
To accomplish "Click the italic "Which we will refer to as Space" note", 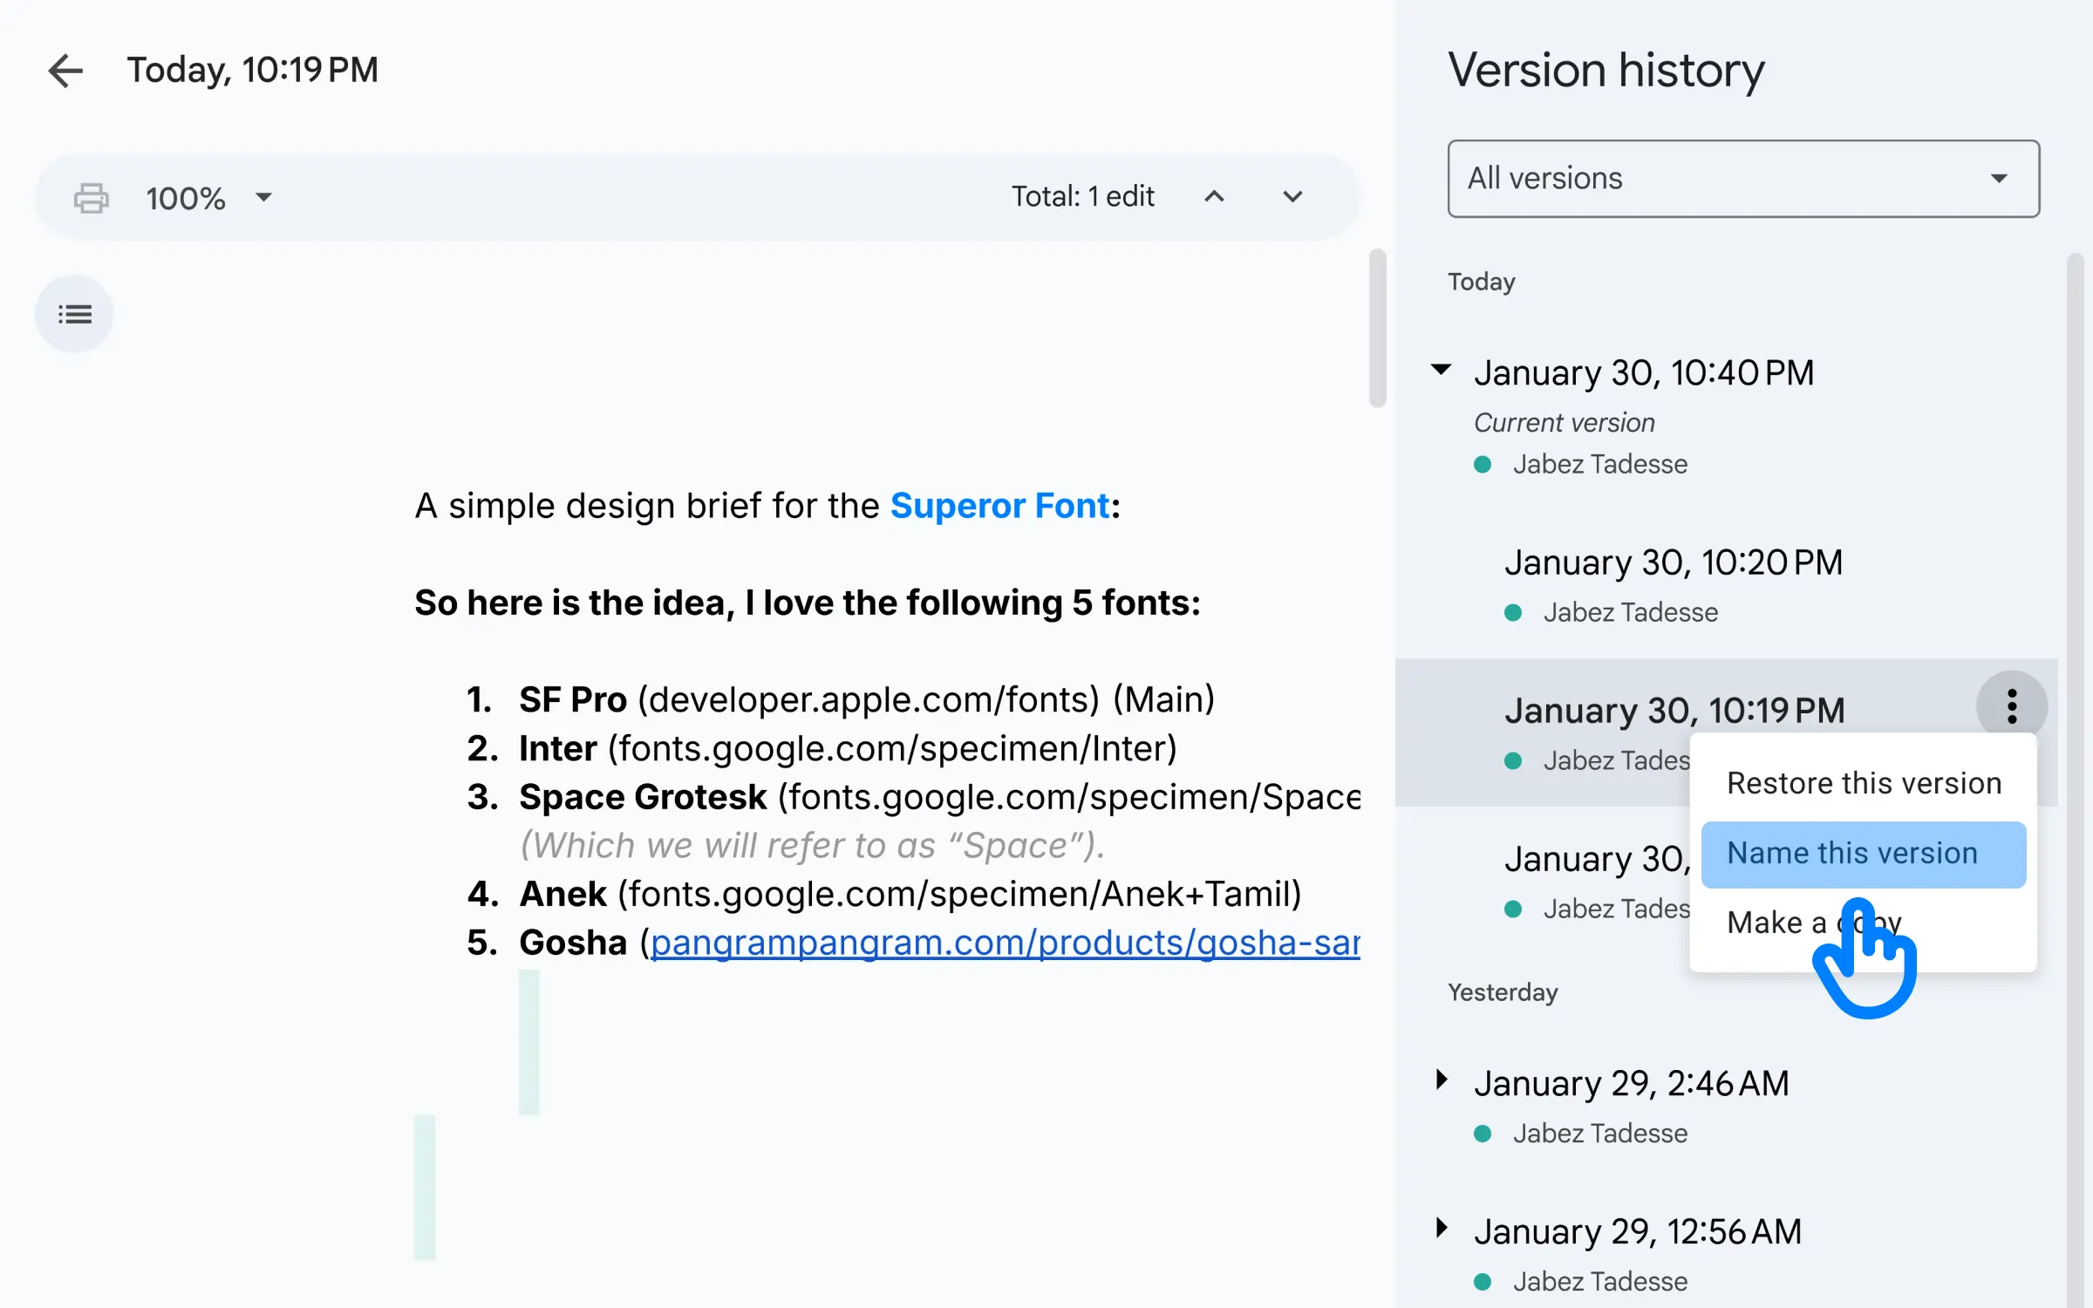I will point(813,846).
